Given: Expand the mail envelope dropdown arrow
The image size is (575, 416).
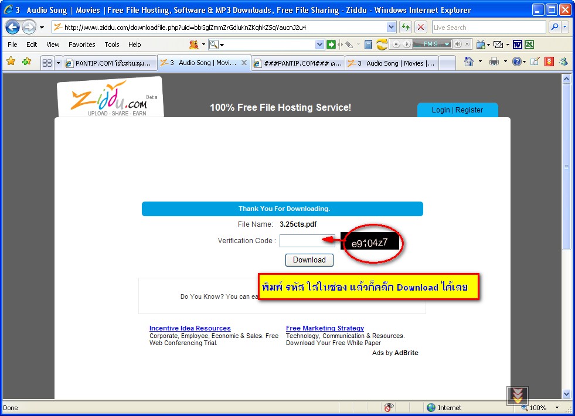Looking at the screenshot, I should [x=508, y=45].
